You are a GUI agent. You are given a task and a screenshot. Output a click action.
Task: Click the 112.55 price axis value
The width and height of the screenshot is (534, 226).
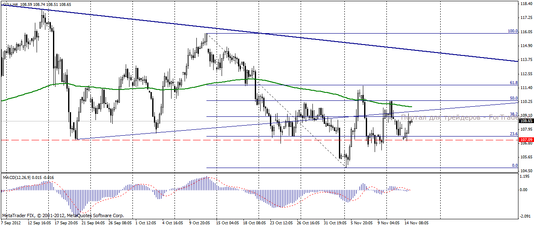[x=526, y=74]
